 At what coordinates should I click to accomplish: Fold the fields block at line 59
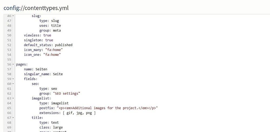(x=13, y=79)
